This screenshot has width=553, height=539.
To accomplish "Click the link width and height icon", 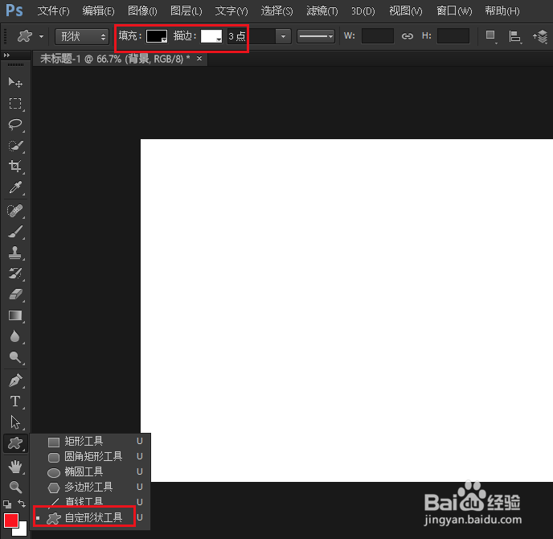I will point(408,36).
